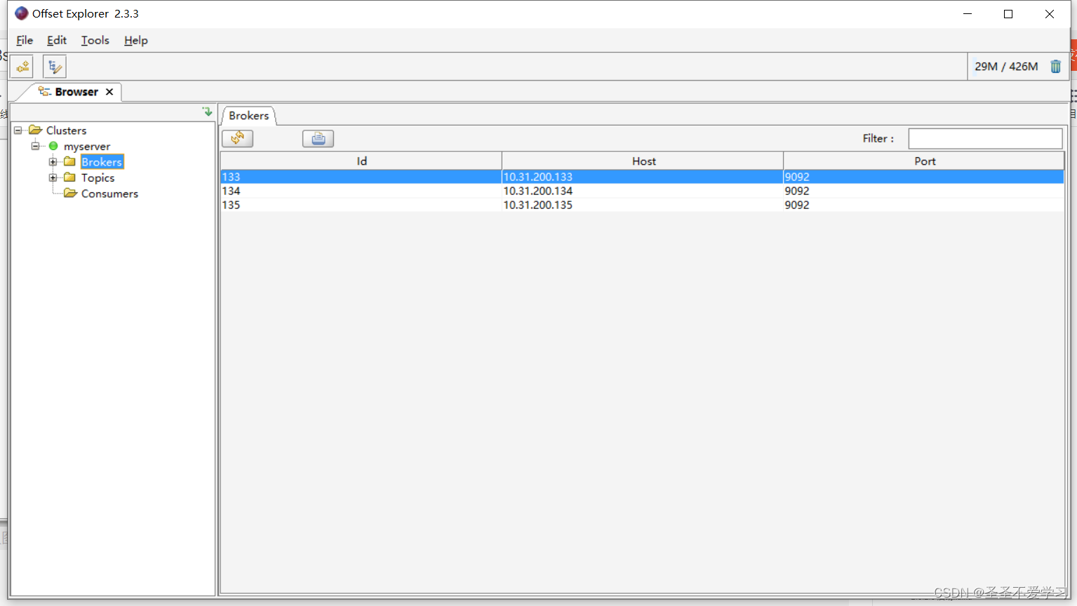Sort by the Id column header
Viewport: 1077px width, 606px height.
pos(361,161)
